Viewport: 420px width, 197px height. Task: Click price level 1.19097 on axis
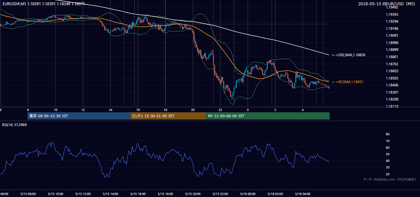(392, 36)
